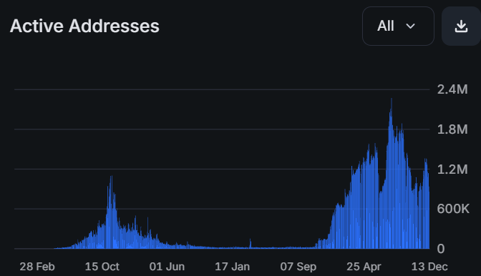This screenshot has height=276, width=481.
Task: Click the 1.2M y-axis label
Action: (x=452, y=169)
